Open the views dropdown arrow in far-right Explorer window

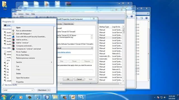[x=137, y=18]
